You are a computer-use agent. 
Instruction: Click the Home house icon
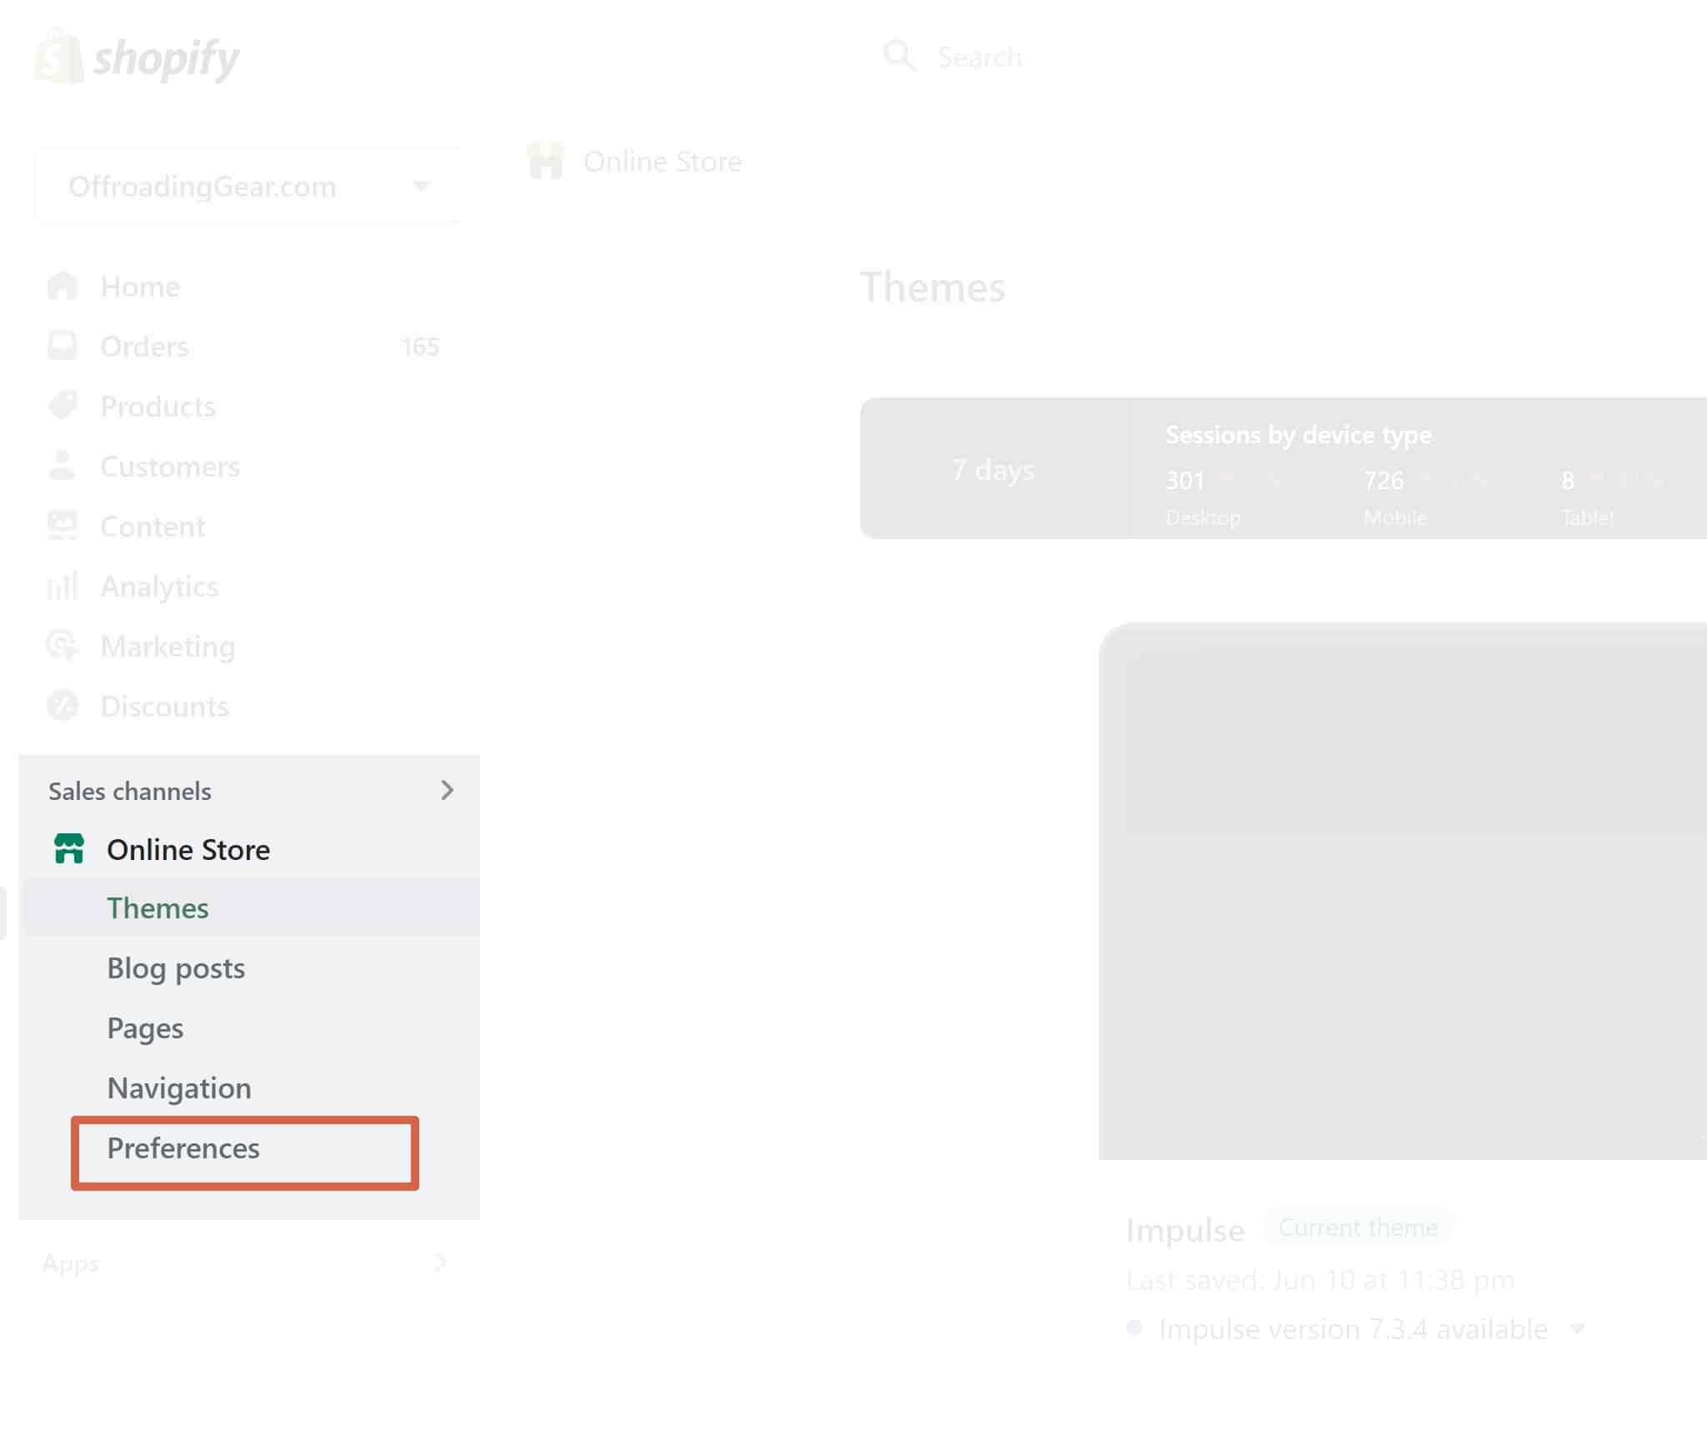coord(63,286)
